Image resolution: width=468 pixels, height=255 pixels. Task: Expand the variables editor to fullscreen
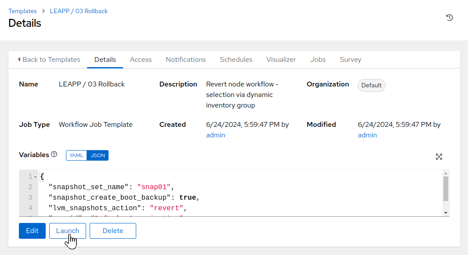coord(439,157)
